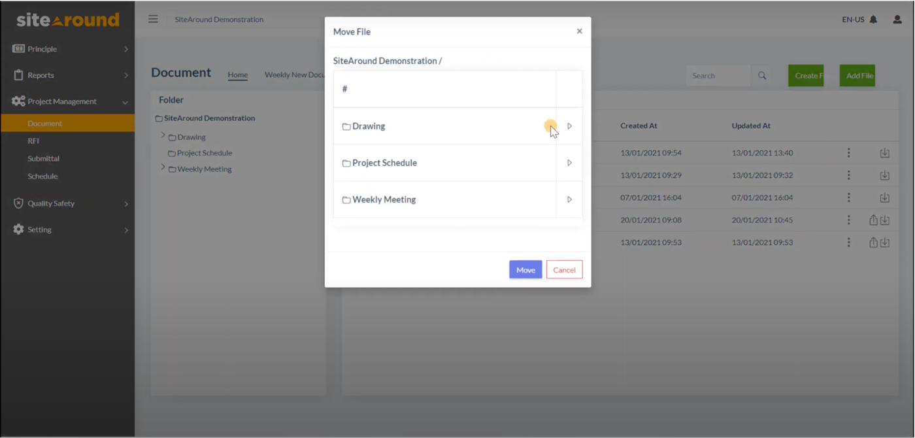Click the search magnifier icon
Image resolution: width=915 pixels, height=438 pixels.
coord(761,75)
